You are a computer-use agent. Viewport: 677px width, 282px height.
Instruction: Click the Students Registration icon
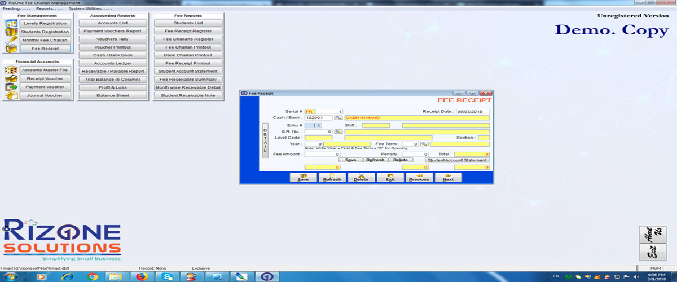(11, 32)
